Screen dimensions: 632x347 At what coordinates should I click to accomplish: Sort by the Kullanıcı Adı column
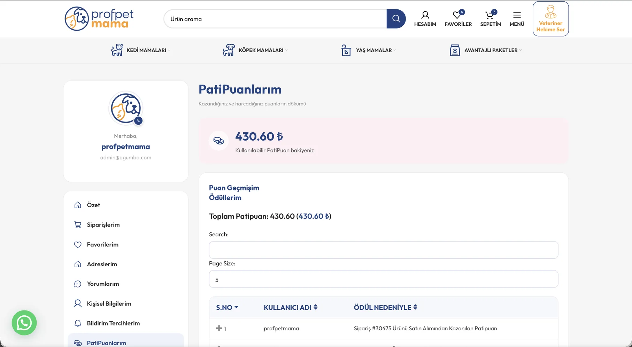tap(291, 307)
